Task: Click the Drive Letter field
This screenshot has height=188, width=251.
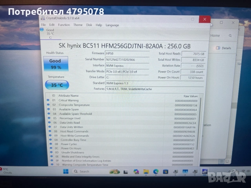Action: point(127,78)
